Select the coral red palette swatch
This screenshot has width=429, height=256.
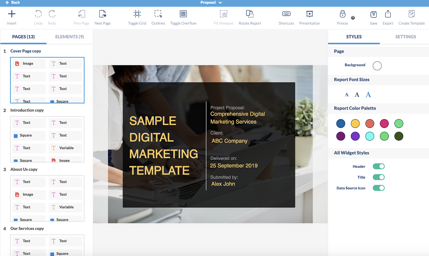pyautogui.click(x=369, y=123)
